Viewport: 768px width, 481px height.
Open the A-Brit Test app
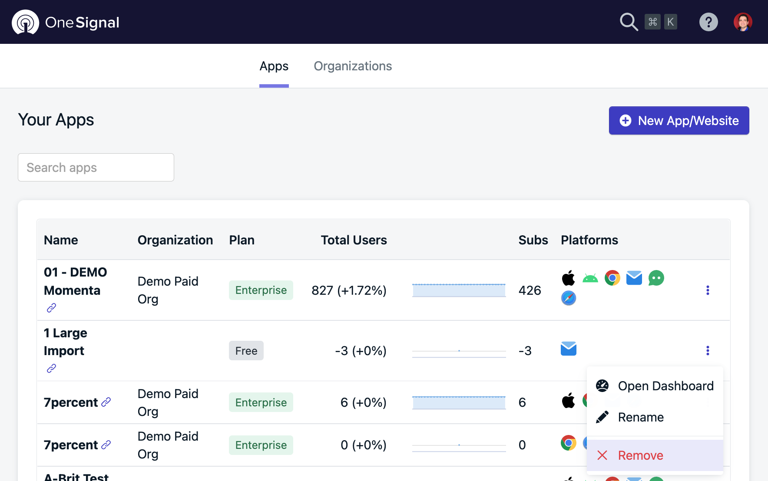(76, 477)
